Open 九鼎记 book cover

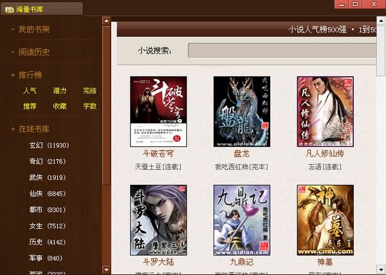(242, 220)
